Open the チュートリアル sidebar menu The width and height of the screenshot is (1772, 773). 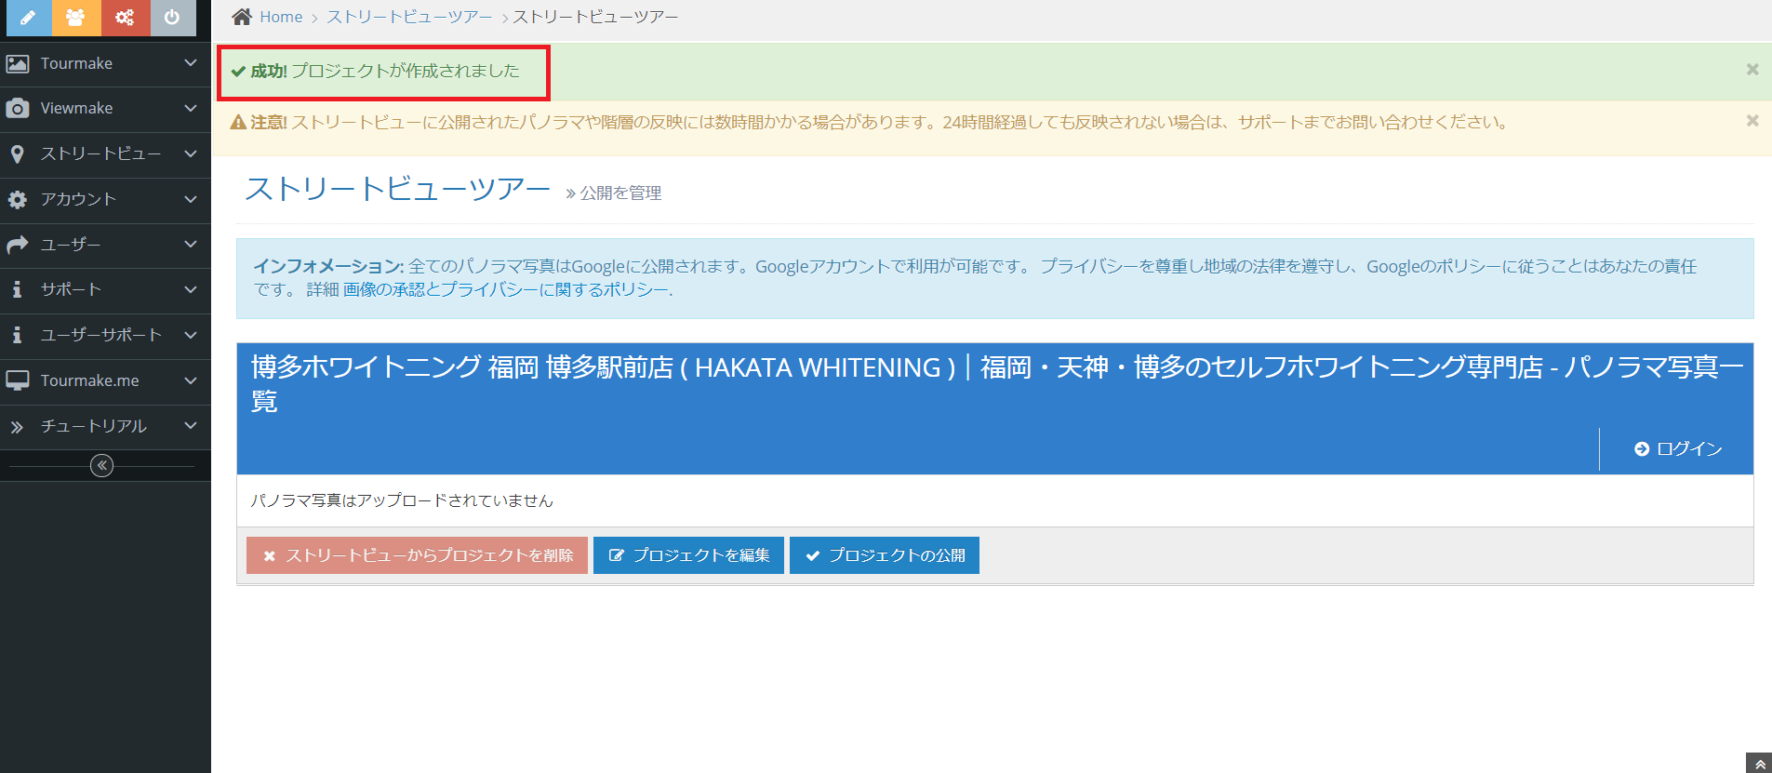(x=105, y=426)
